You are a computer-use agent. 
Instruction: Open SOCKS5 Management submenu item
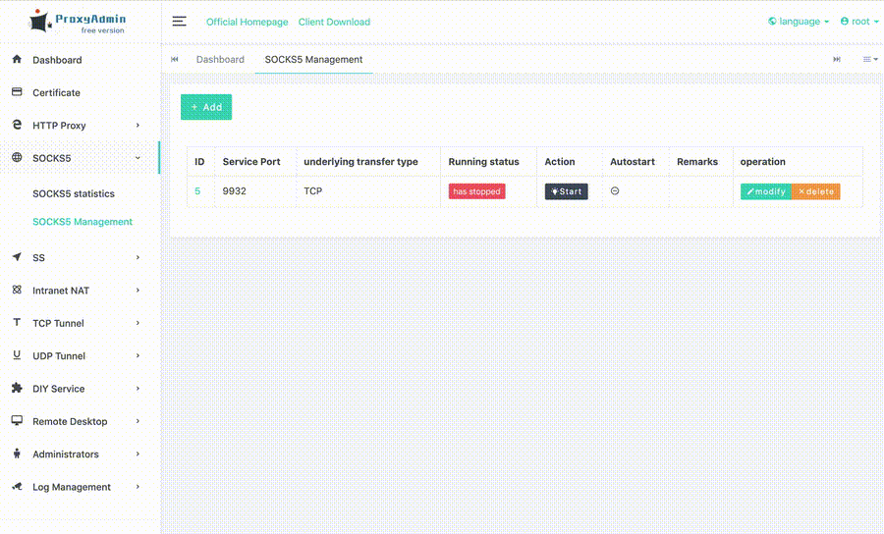tap(83, 222)
